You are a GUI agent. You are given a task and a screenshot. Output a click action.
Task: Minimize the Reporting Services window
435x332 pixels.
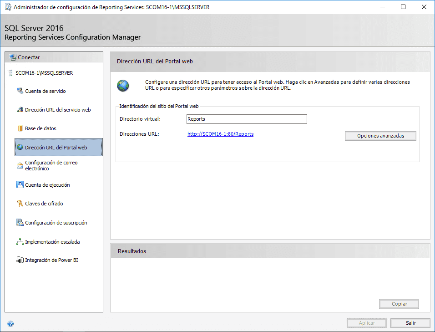click(x=383, y=7)
